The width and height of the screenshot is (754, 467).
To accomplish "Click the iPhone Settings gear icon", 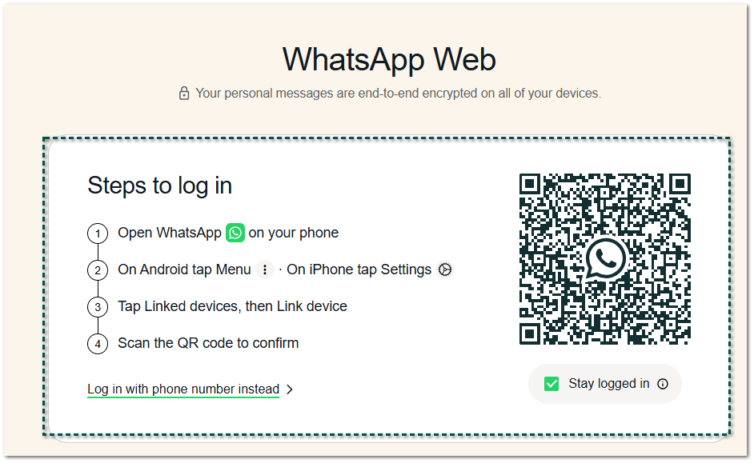I will click(445, 270).
